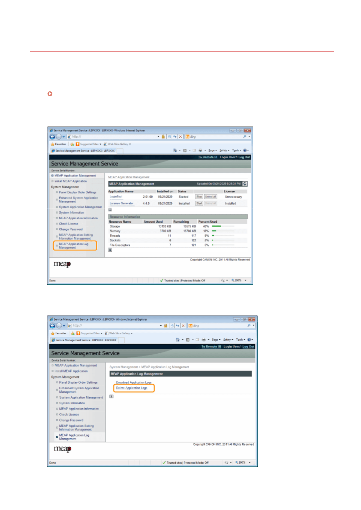Open the Safety menu in the lower browser
Screen dimensions: 361x510
pos(228,340)
